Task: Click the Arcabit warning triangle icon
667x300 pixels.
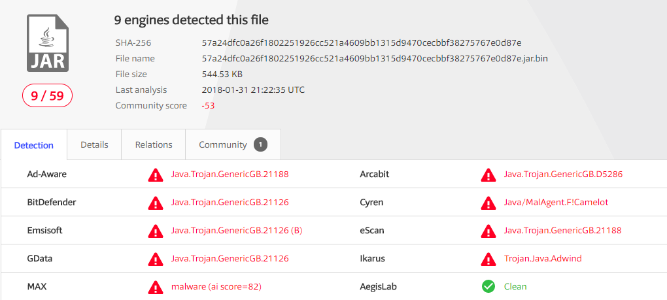Action: pyautogui.click(x=488, y=175)
